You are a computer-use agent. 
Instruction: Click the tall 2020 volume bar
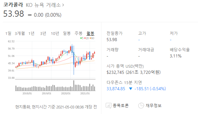coord(74,86)
